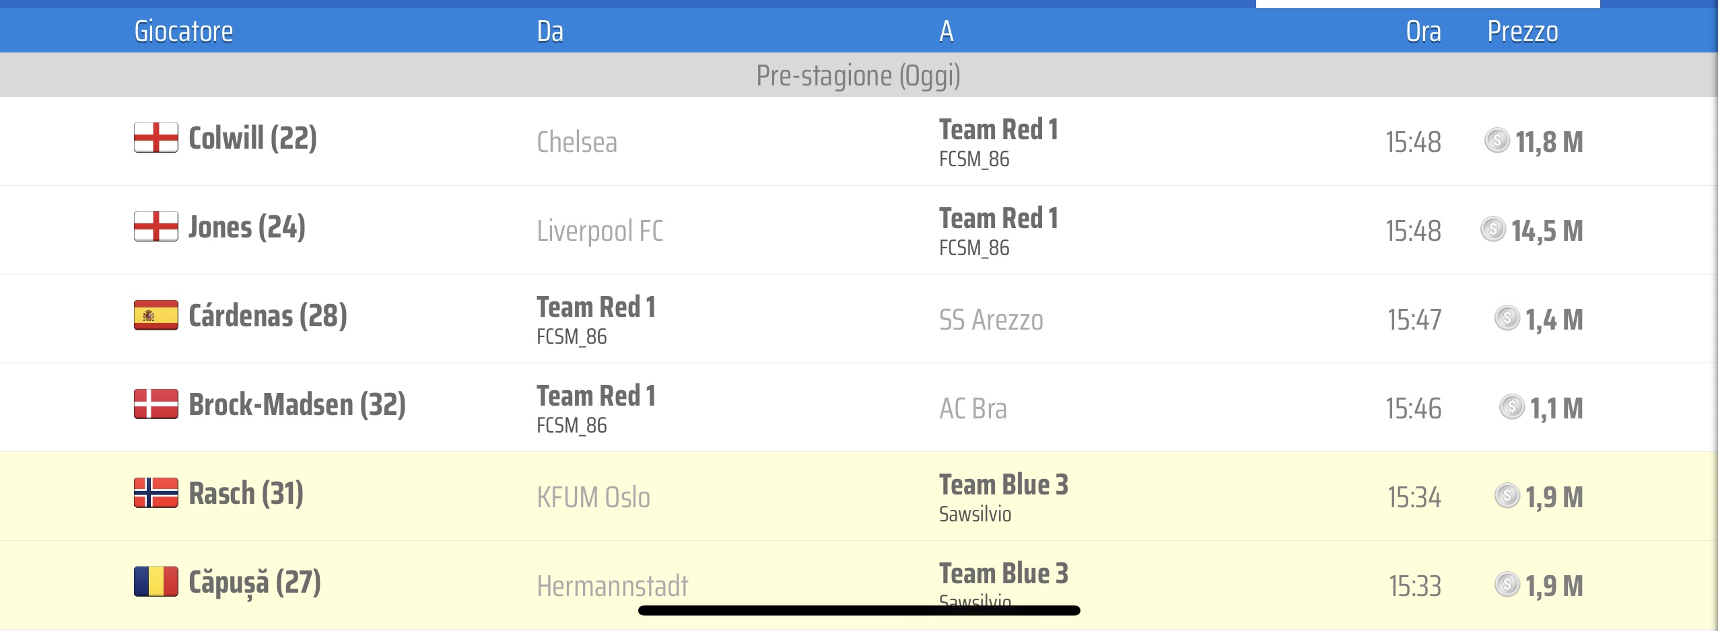Viewport: 1718px width, 631px height.
Task: Open Chelsea club page
Action: [x=576, y=142]
